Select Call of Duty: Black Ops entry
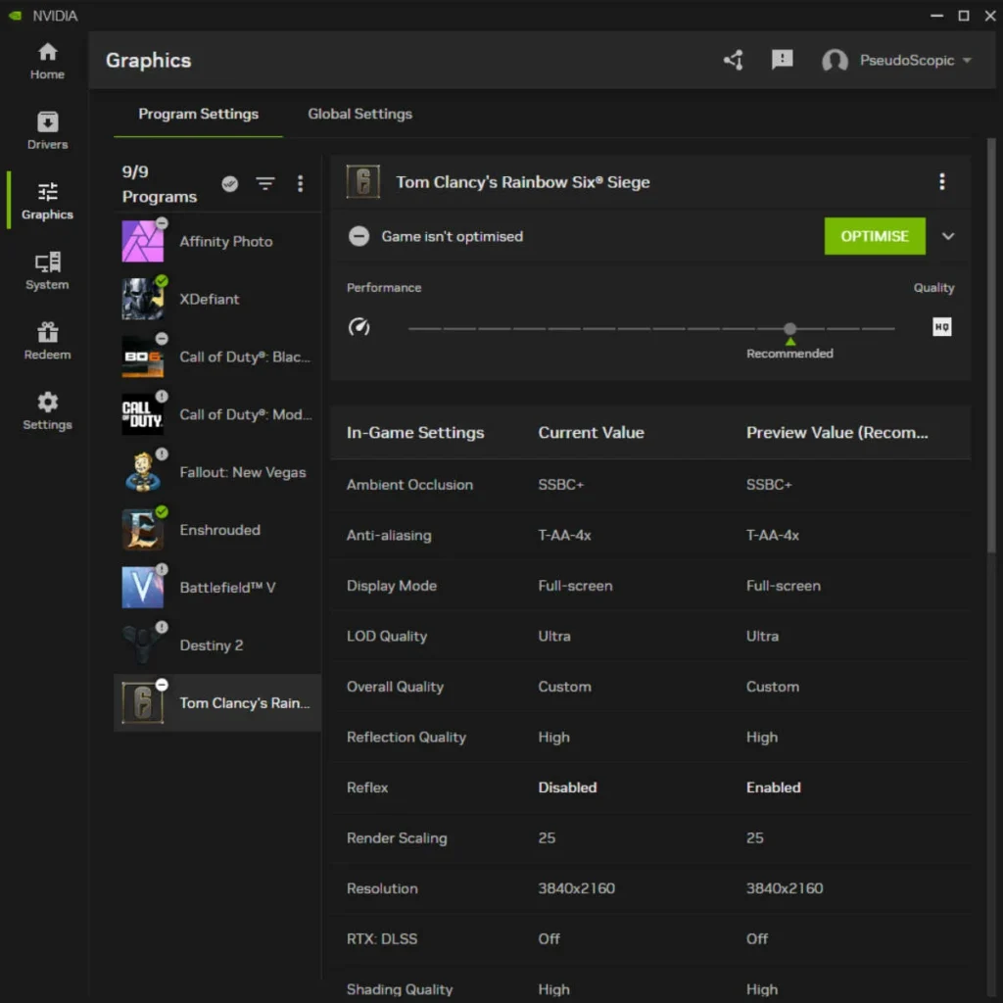The width and height of the screenshot is (1003, 1003). pos(217,357)
